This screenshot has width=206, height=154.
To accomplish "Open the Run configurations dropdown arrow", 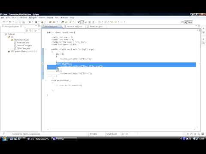I will pyautogui.click(x=39, y=22).
